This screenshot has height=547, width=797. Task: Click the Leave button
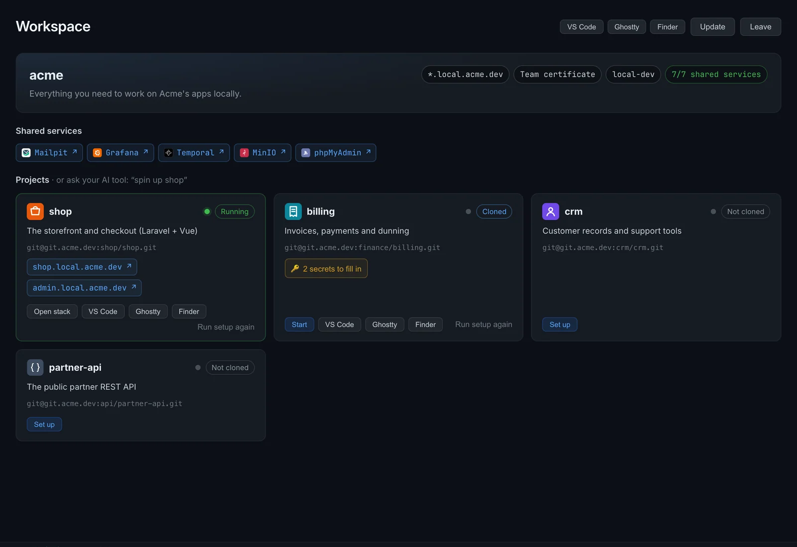point(761,27)
